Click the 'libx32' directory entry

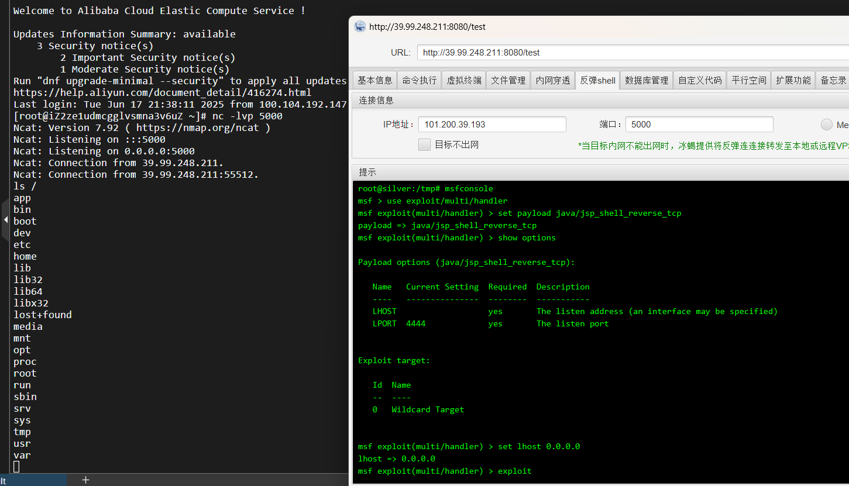click(31, 303)
